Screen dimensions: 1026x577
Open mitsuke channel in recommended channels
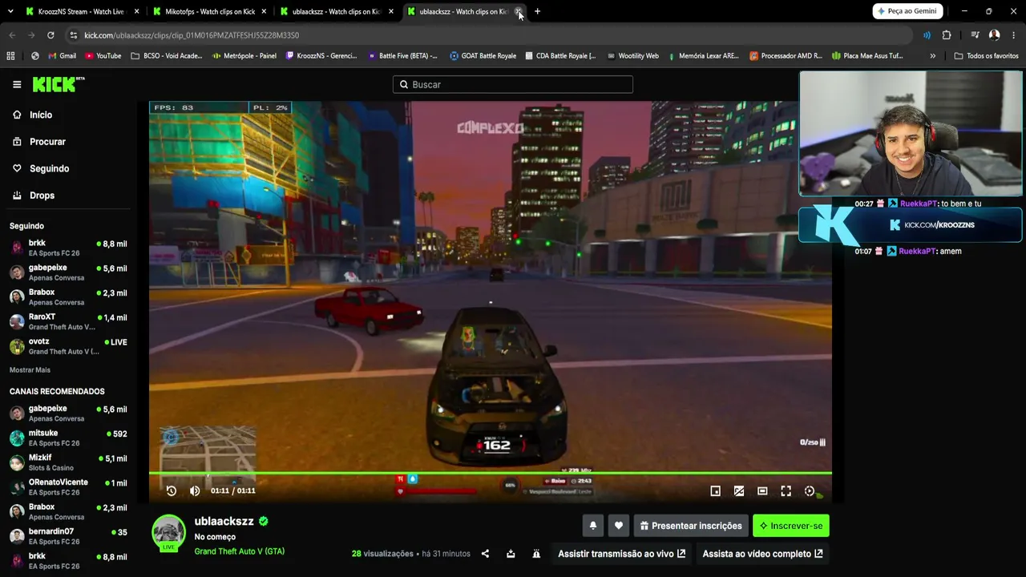[x=69, y=438]
